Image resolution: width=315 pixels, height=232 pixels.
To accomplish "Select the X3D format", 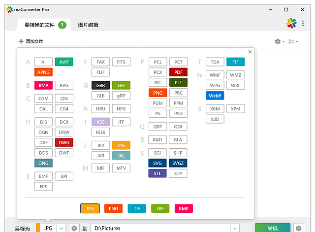I will 215,119.
